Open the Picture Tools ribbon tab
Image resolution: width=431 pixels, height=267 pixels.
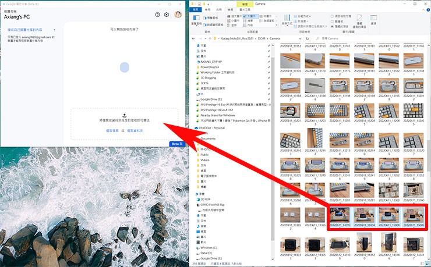245,10
